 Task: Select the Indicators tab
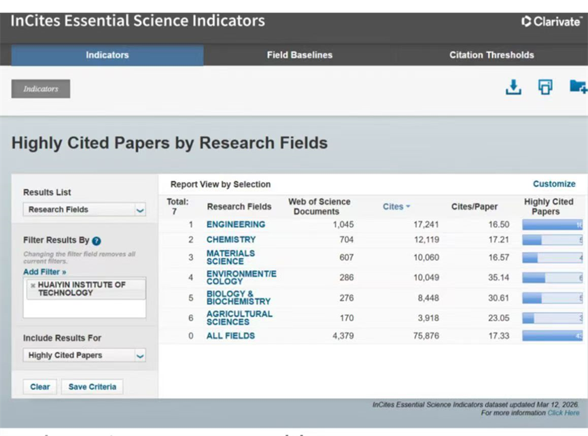(x=107, y=55)
